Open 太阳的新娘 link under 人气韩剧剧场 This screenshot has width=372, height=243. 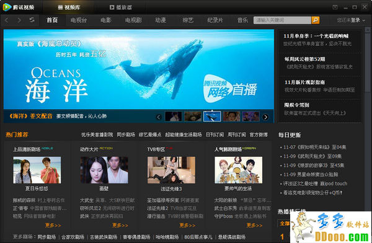pyautogui.click(x=226, y=200)
